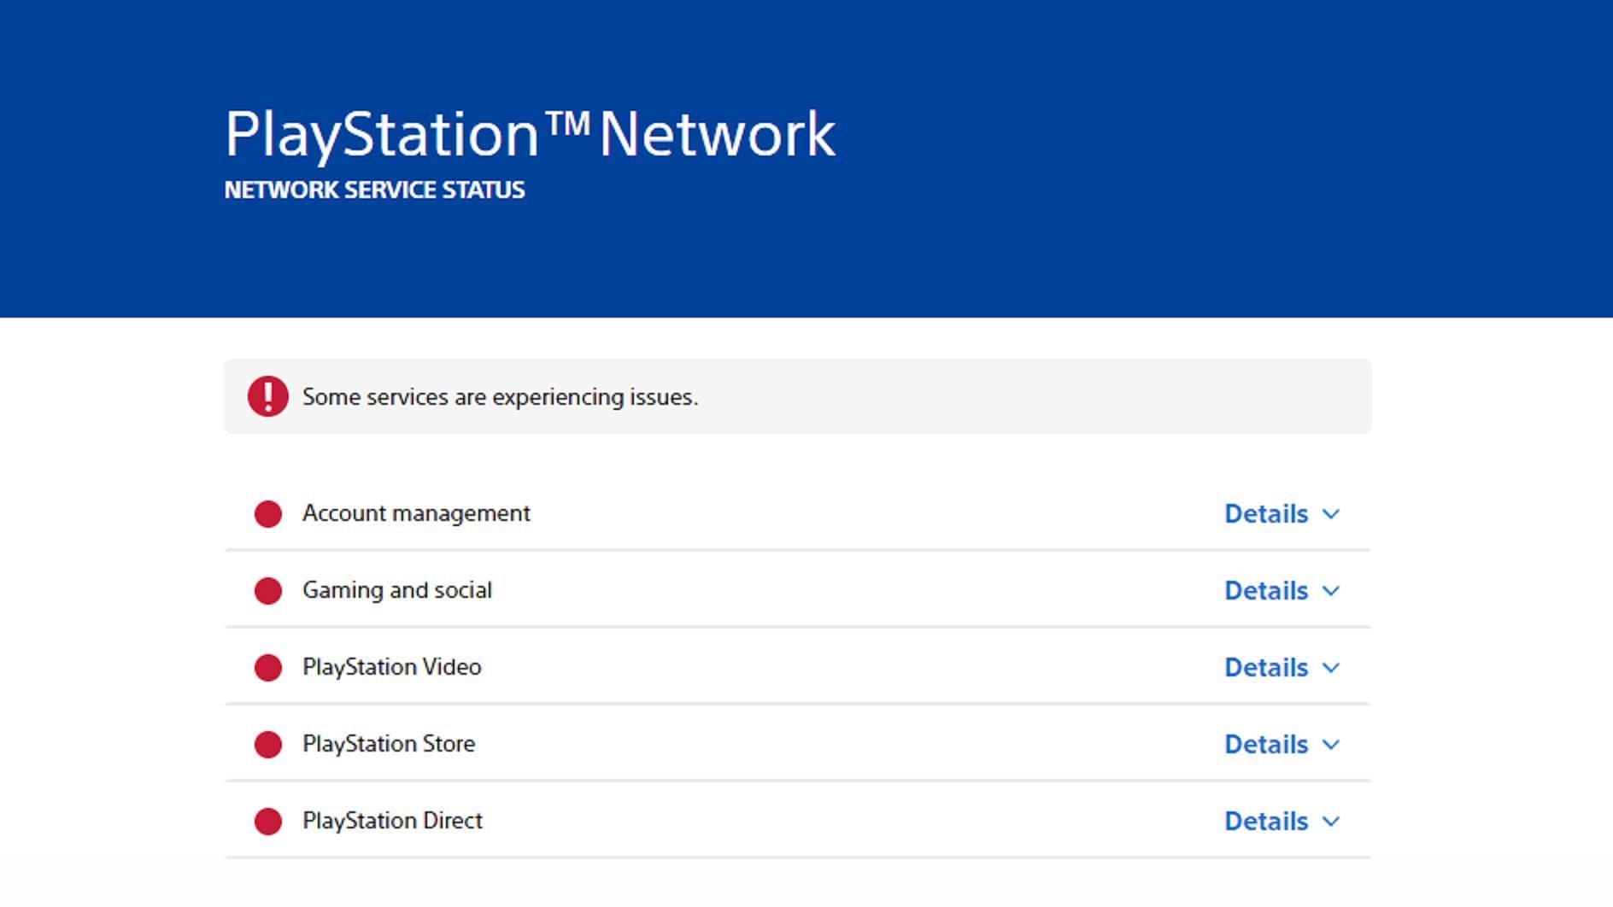Screen dimensions: 1613x907
Task: Show Details for PlayStation Video
Action: [x=1266, y=668]
